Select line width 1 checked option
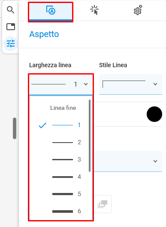Screen dimensions: 166x227 pos(61,125)
